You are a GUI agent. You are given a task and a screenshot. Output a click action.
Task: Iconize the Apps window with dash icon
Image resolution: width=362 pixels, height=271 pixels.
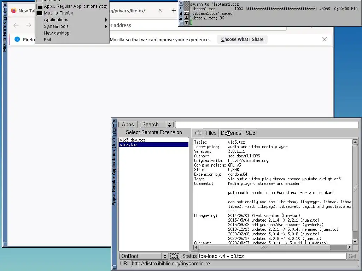114,125
